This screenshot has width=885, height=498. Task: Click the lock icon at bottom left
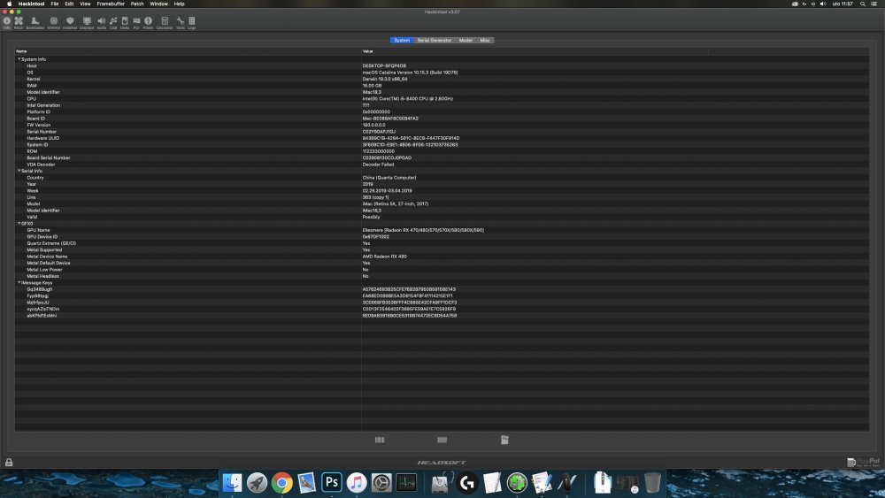[9, 462]
